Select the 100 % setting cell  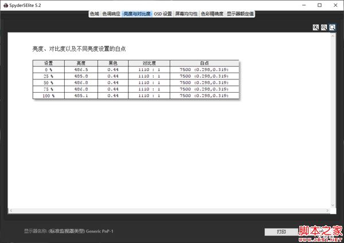(x=49, y=96)
